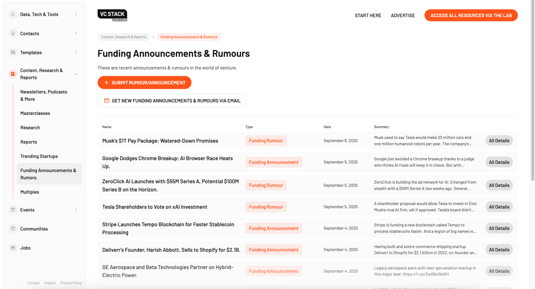The height and width of the screenshot is (289, 535).
Task: Click the Events calendar icon
Action: pyautogui.click(x=13, y=210)
